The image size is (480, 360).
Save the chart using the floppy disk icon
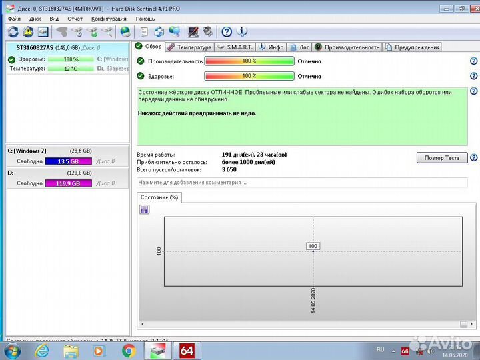coord(144,209)
